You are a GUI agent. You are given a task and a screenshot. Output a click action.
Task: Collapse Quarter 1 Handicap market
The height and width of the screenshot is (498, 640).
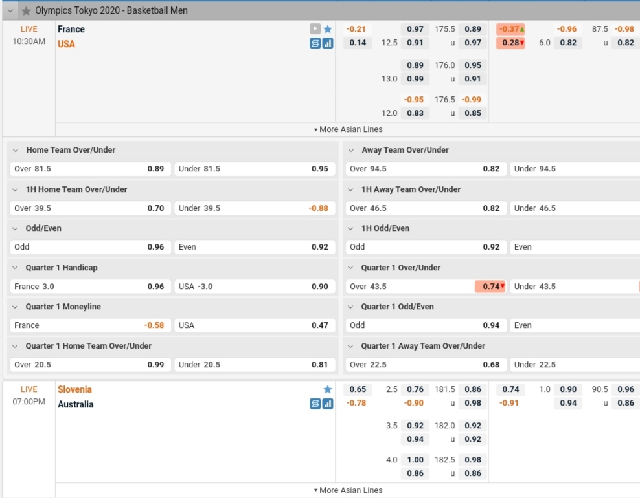15,268
